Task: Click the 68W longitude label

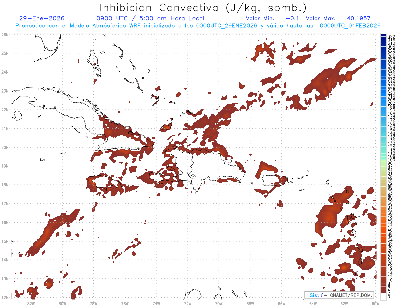Action: [x=250, y=303]
